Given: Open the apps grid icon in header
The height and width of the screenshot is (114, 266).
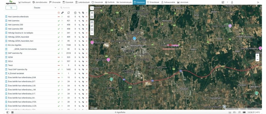Looking at the screenshot, I should (223, 2).
